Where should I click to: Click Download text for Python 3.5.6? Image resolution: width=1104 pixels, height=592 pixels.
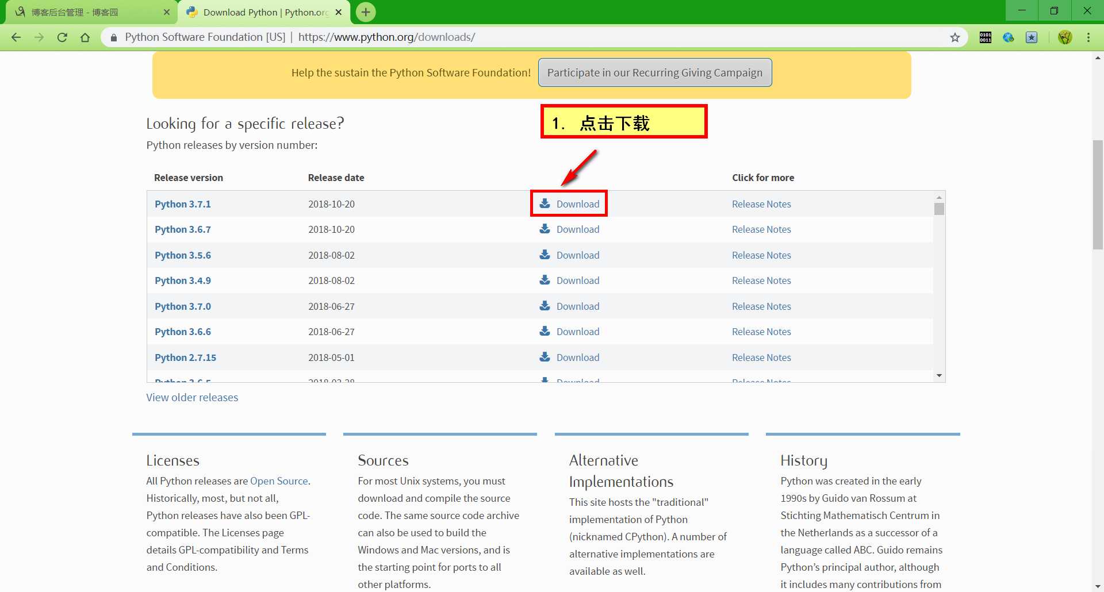[578, 255]
